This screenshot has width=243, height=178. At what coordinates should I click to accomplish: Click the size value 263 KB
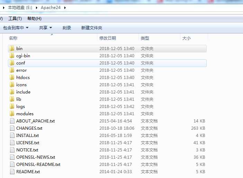click(x=198, y=128)
